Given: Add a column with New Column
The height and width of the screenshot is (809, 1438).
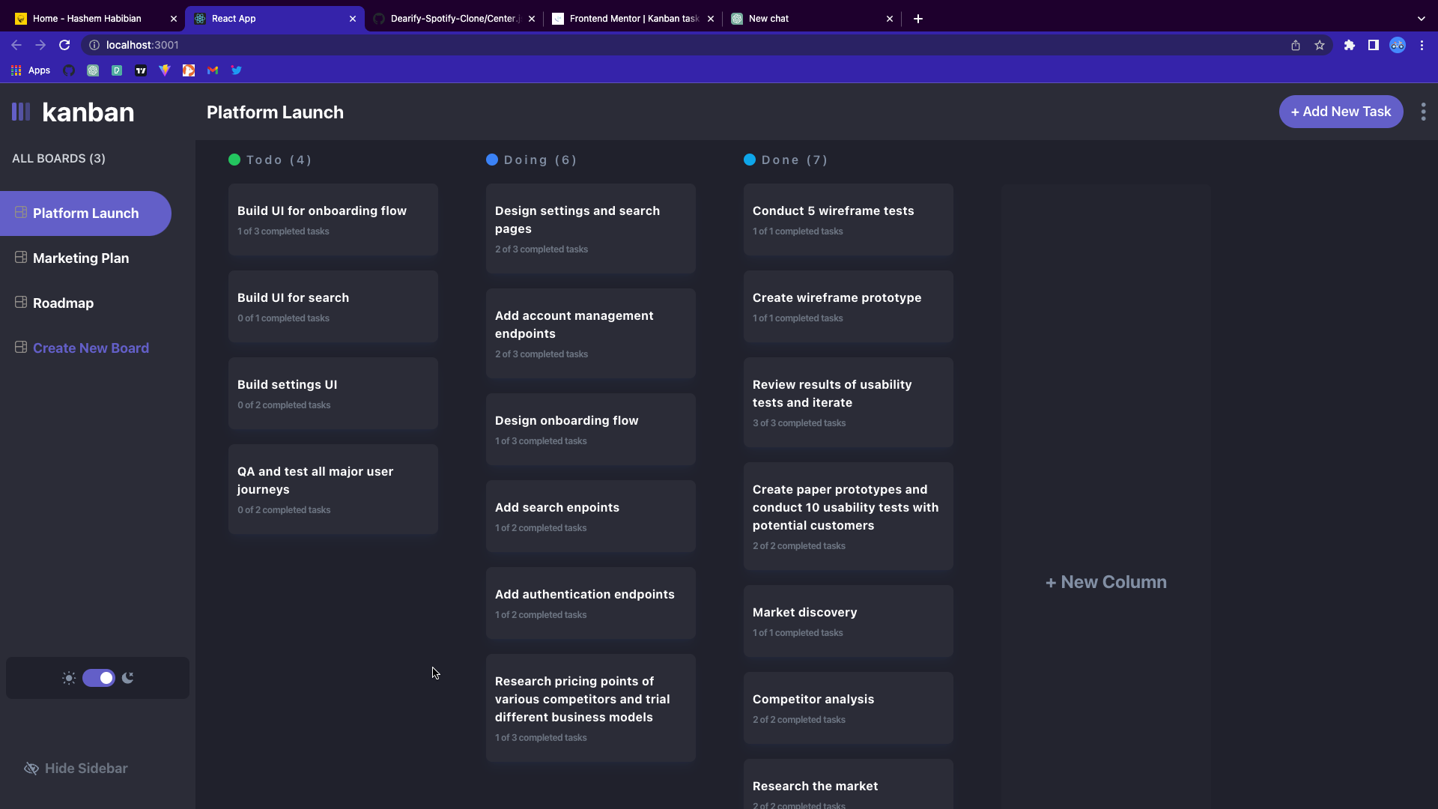Looking at the screenshot, I should (x=1105, y=582).
